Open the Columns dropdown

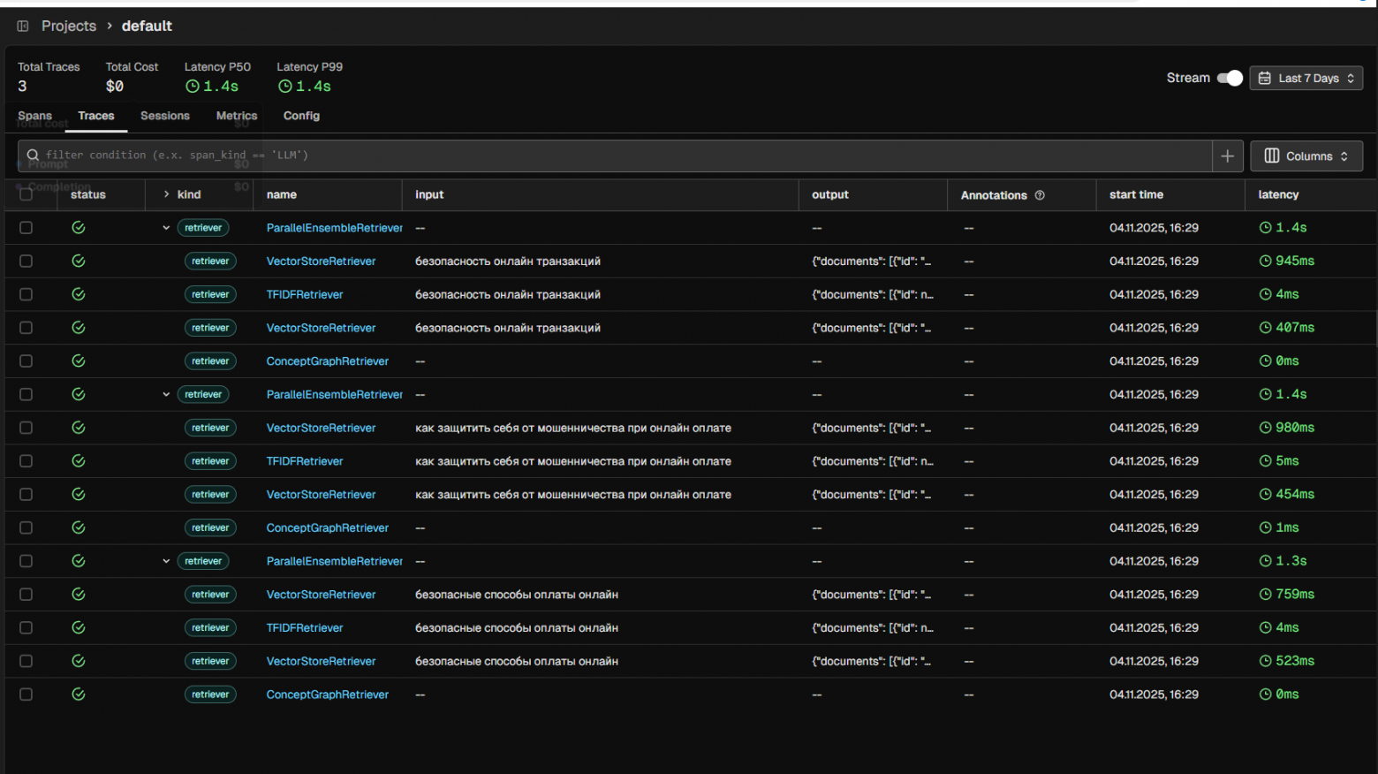[x=1306, y=156]
